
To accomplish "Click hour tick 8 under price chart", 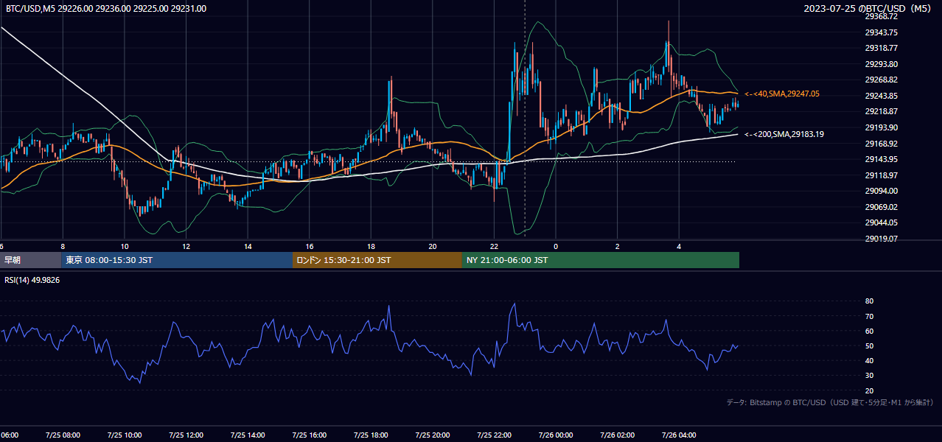I will pos(63,246).
